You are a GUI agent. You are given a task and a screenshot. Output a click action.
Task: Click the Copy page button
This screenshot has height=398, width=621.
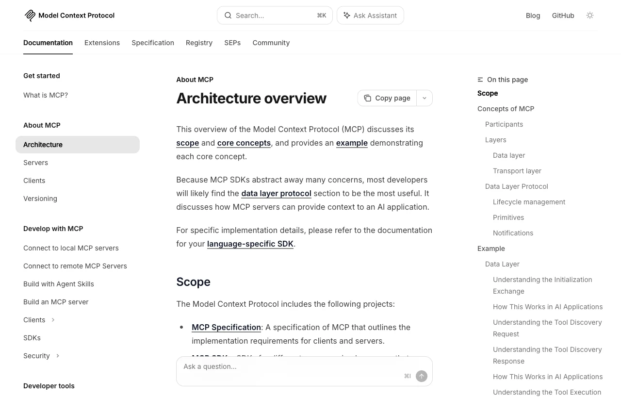click(387, 98)
